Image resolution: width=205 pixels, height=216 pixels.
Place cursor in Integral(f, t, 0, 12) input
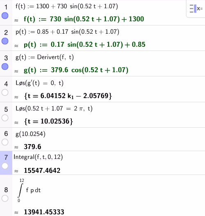(38, 157)
